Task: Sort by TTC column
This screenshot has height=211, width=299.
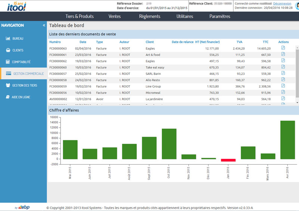Action: click(265, 42)
